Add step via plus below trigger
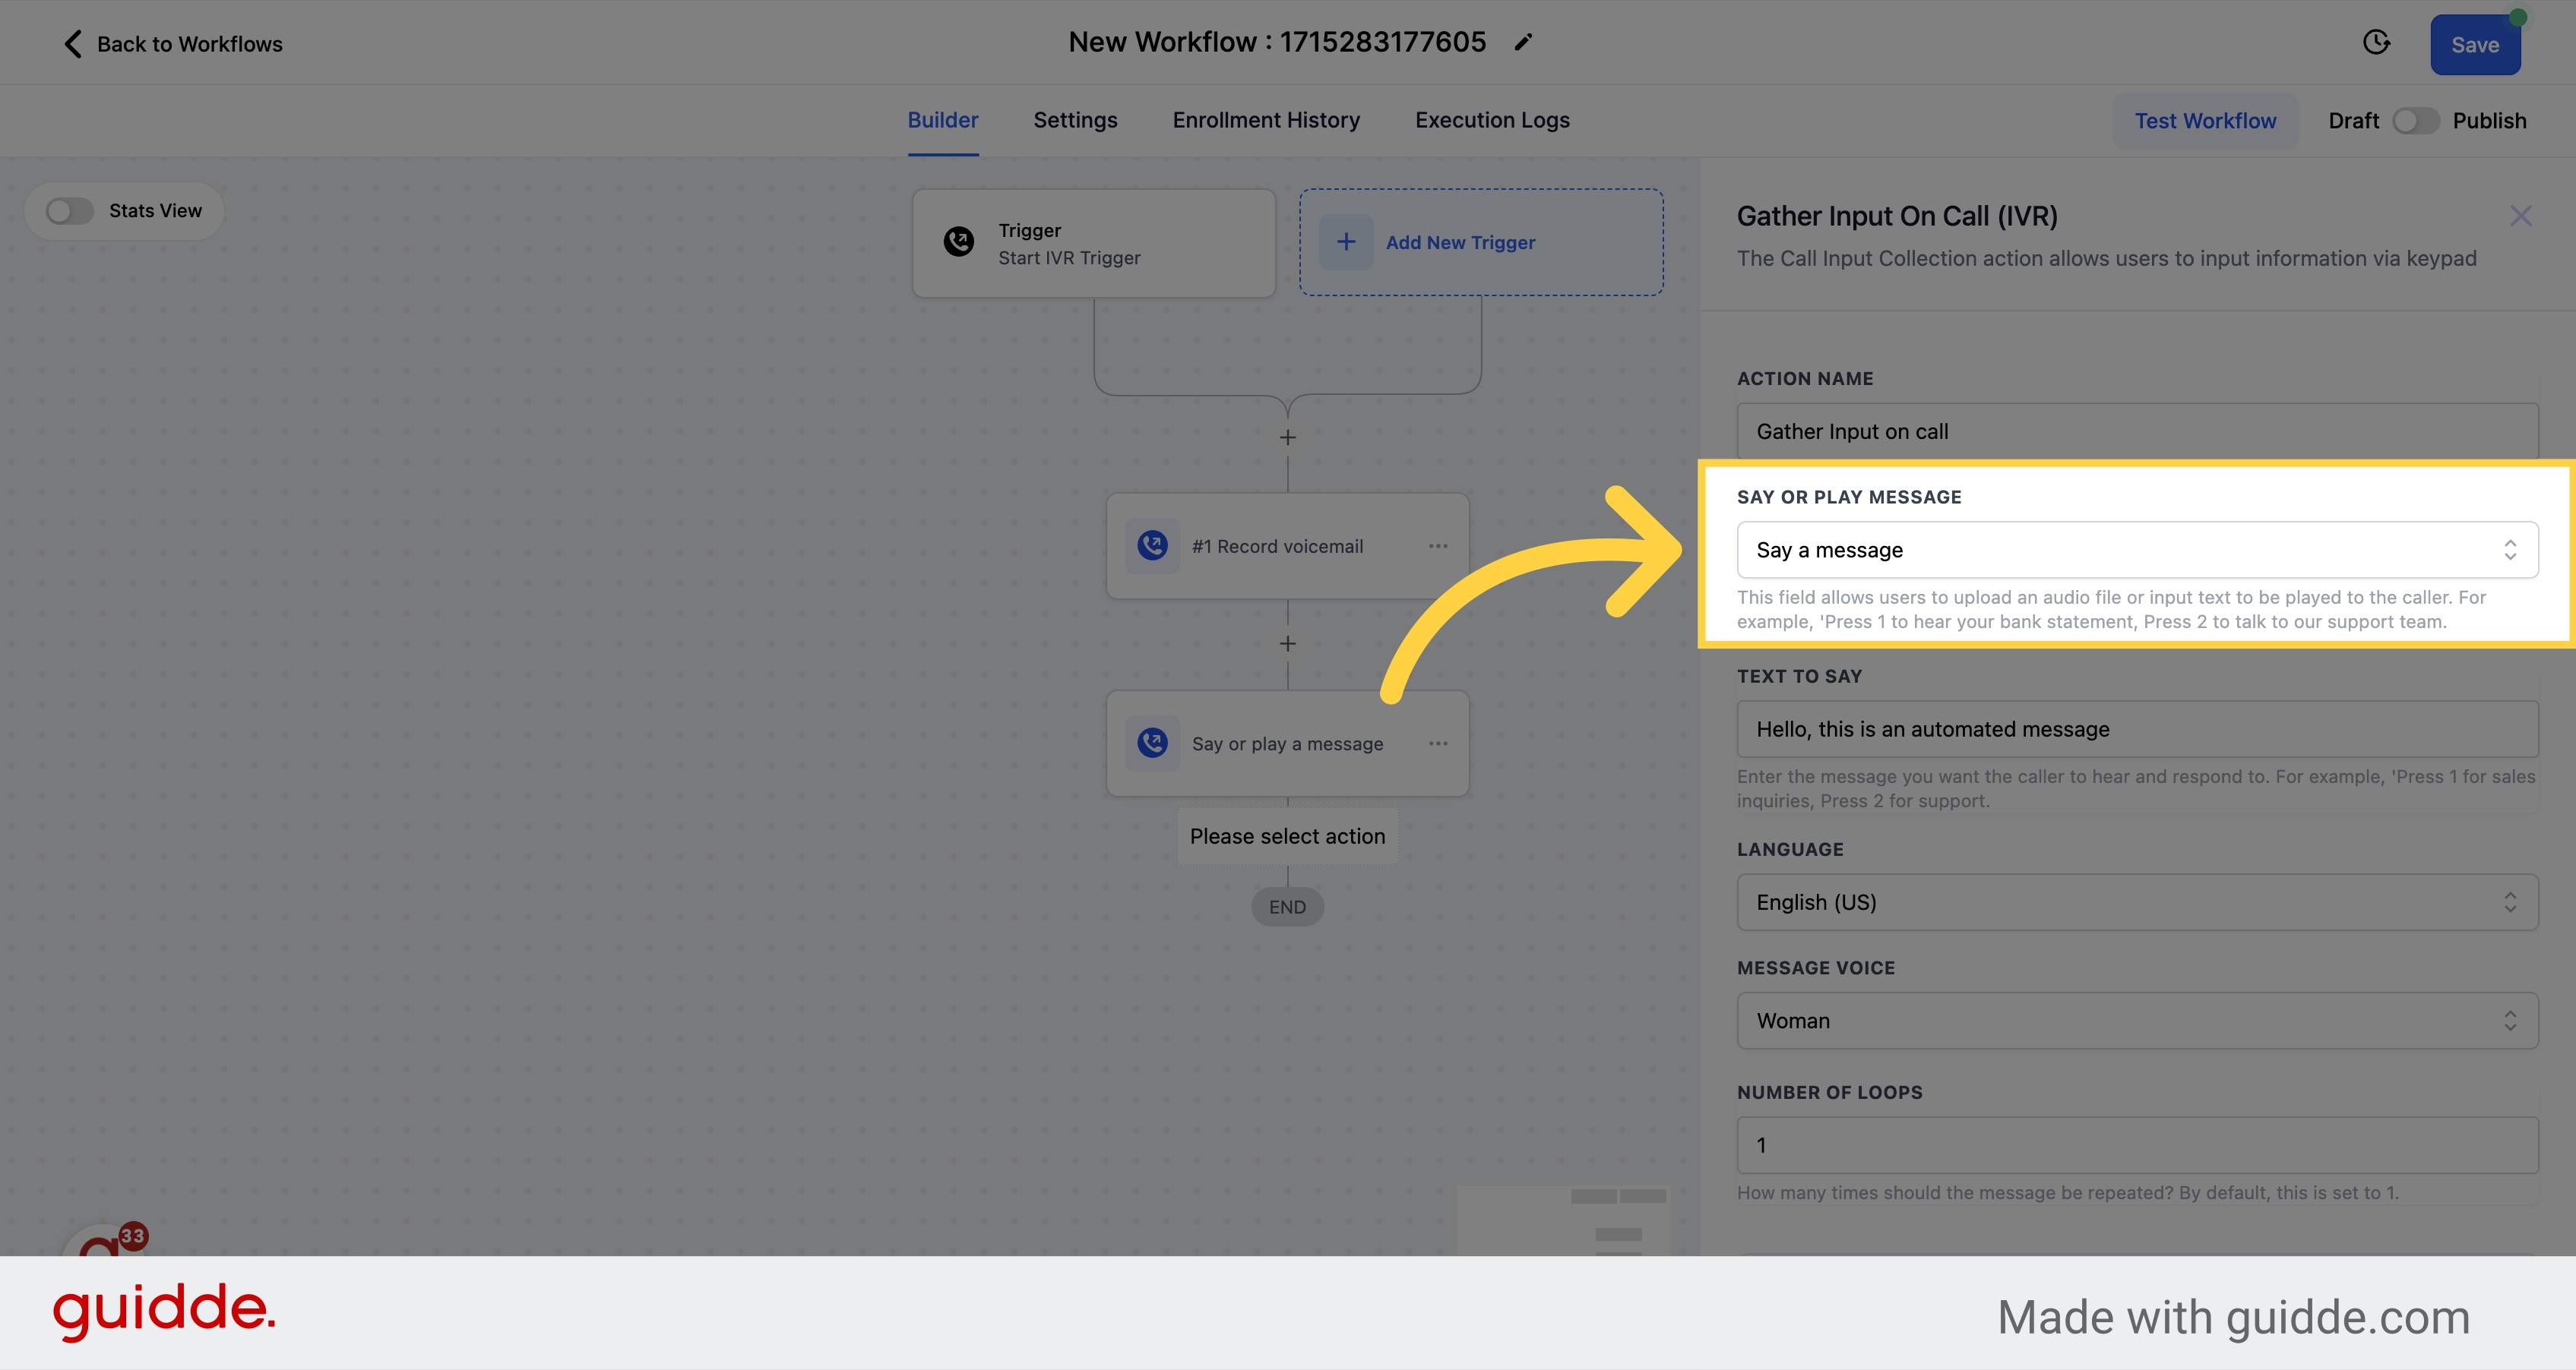Image resolution: width=2576 pixels, height=1370 pixels. (1288, 437)
